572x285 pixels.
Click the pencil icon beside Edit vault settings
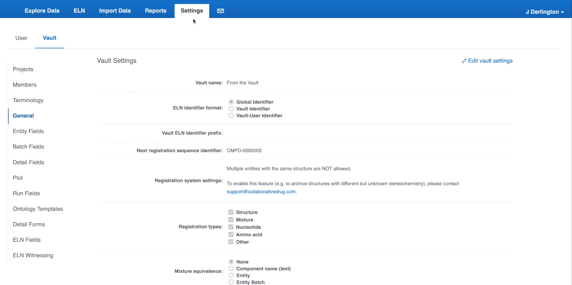tap(464, 60)
